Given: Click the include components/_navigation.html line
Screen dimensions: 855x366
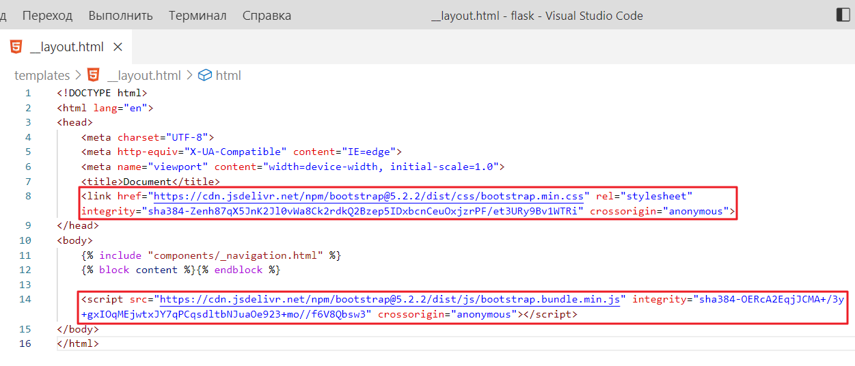Looking at the screenshot, I should (211, 255).
